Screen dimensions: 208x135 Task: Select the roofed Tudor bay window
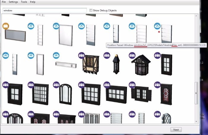coord(141,65)
